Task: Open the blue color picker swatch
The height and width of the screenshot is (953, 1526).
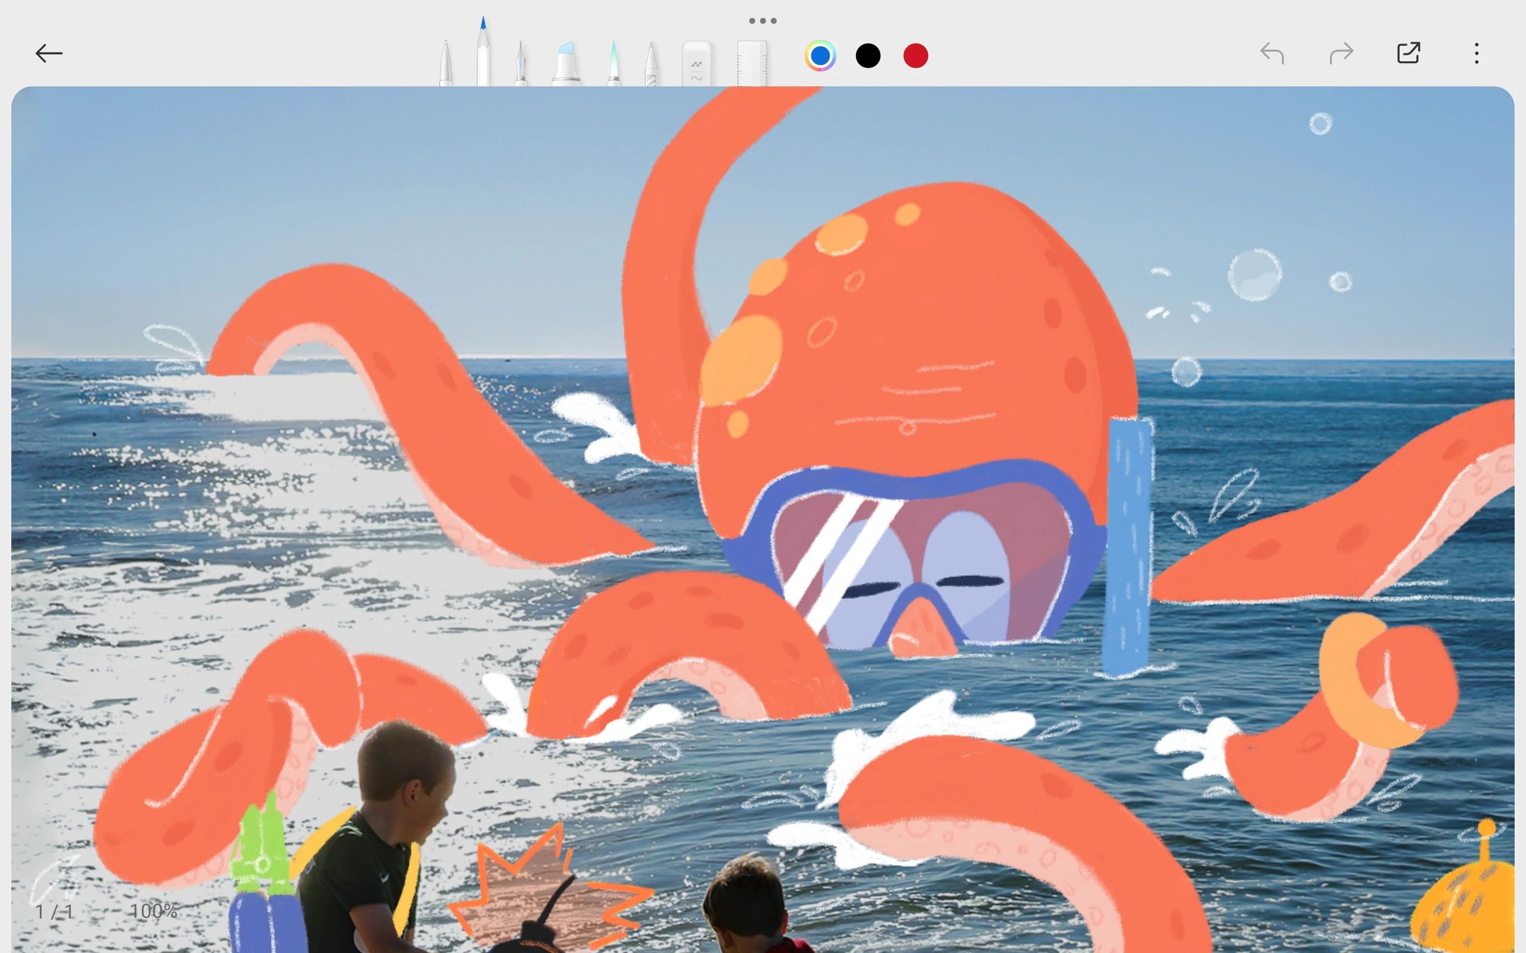Action: (820, 56)
